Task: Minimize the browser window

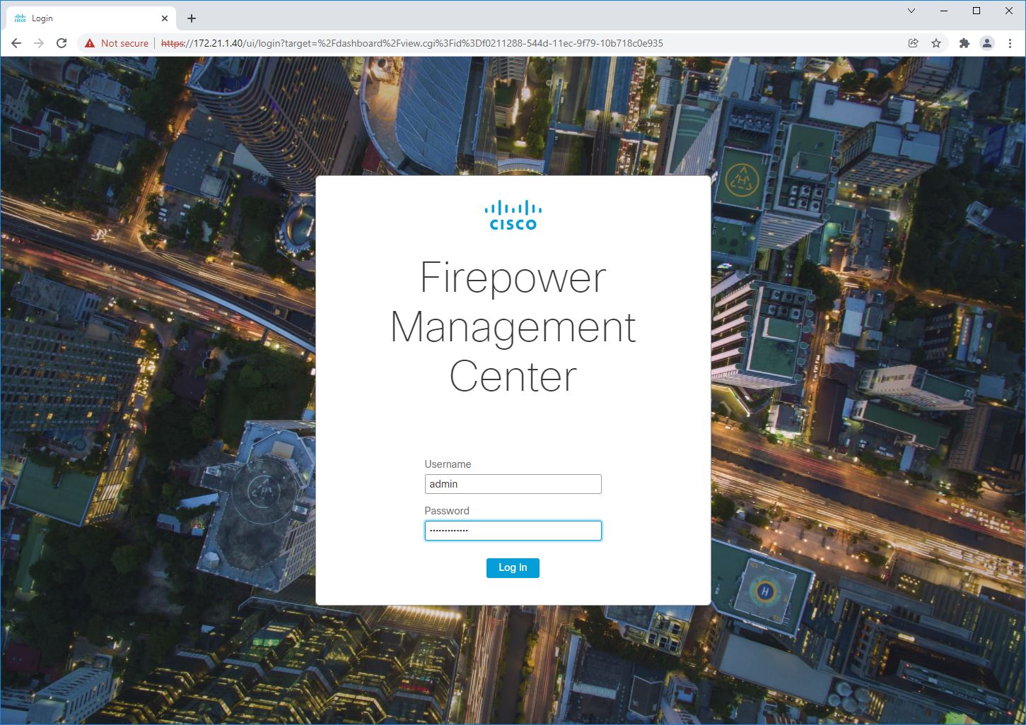Action: [x=944, y=11]
